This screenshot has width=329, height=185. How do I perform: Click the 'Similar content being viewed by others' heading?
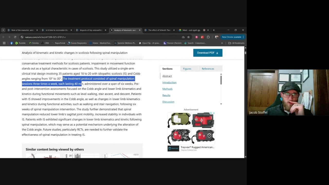[x=55, y=149]
